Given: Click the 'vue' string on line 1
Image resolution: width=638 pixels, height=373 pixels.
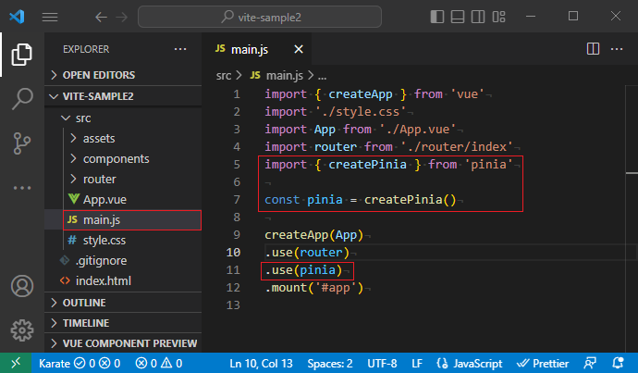Looking at the screenshot, I should 467,94.
